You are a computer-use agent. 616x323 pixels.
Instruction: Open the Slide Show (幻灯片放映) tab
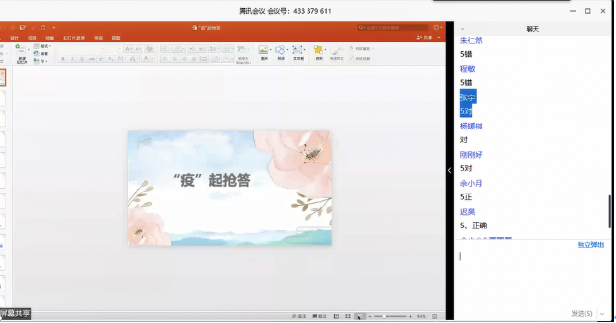(74, 38)
